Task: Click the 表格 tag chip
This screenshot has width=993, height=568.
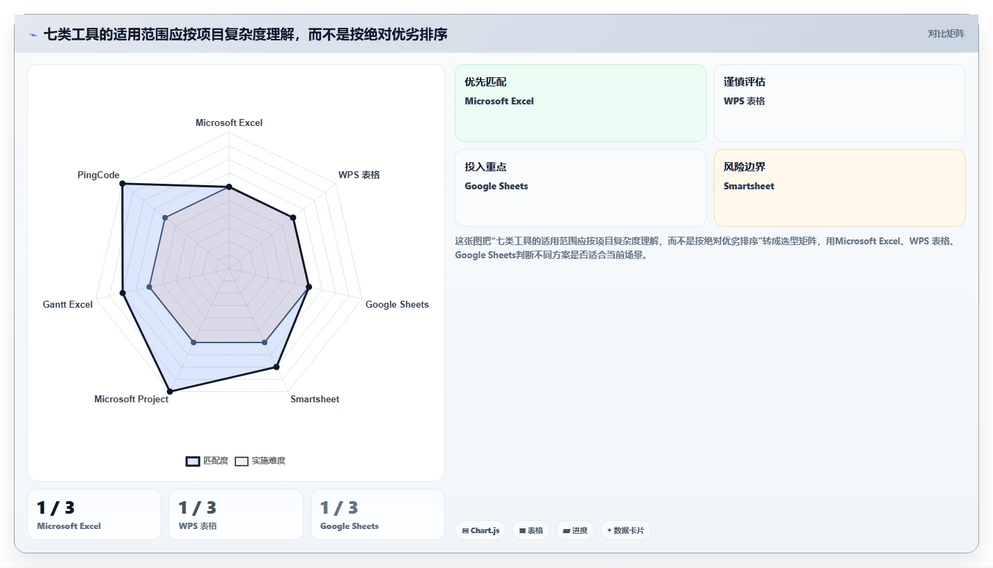Action: [531, 530]
